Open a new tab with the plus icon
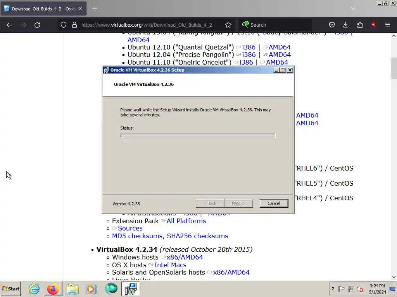This screenshot has width=397, height=297. 95,9
